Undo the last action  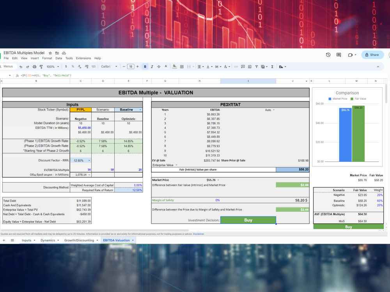[21, 67]
